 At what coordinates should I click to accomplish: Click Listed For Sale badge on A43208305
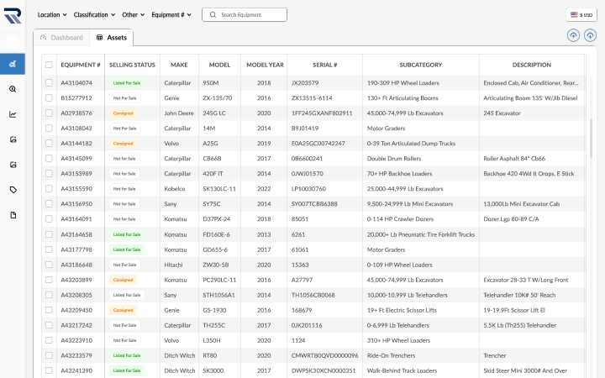[x=127, y=295]
